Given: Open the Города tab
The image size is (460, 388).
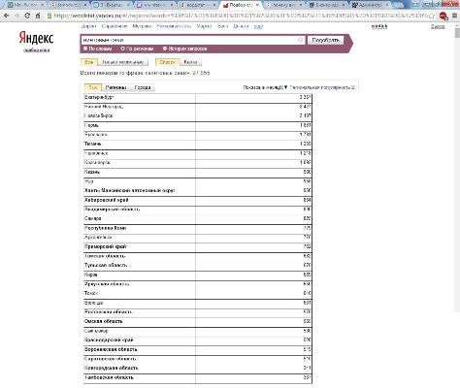Looking at the screenshot, I should [143, 87].
